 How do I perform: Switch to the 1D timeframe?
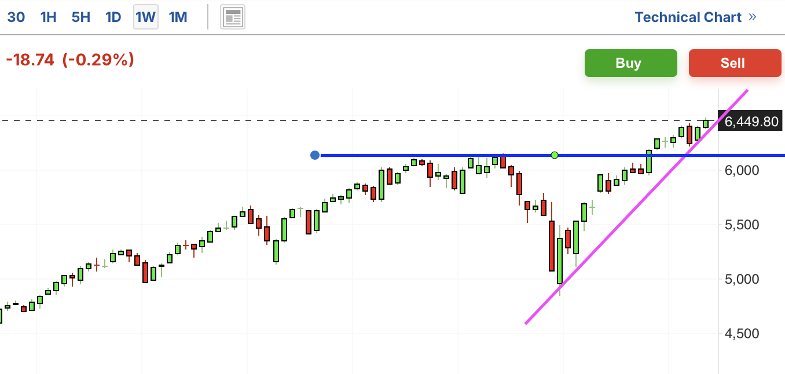coord(113,17)
